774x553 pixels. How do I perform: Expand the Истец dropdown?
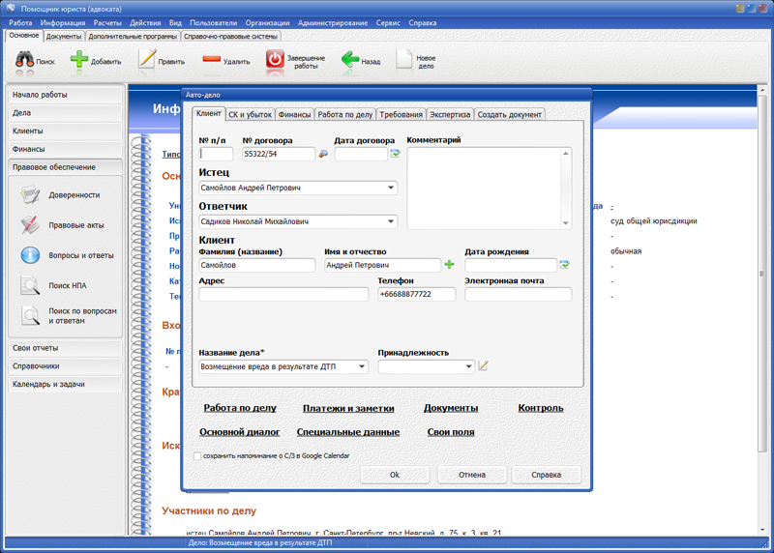coord(391,188)
